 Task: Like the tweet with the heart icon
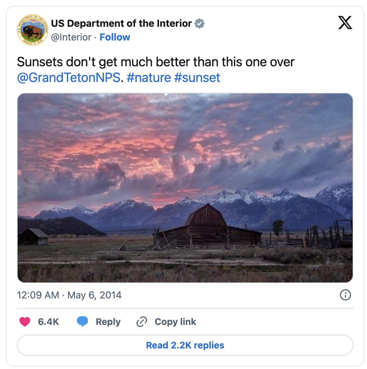[x=25, y=322]
